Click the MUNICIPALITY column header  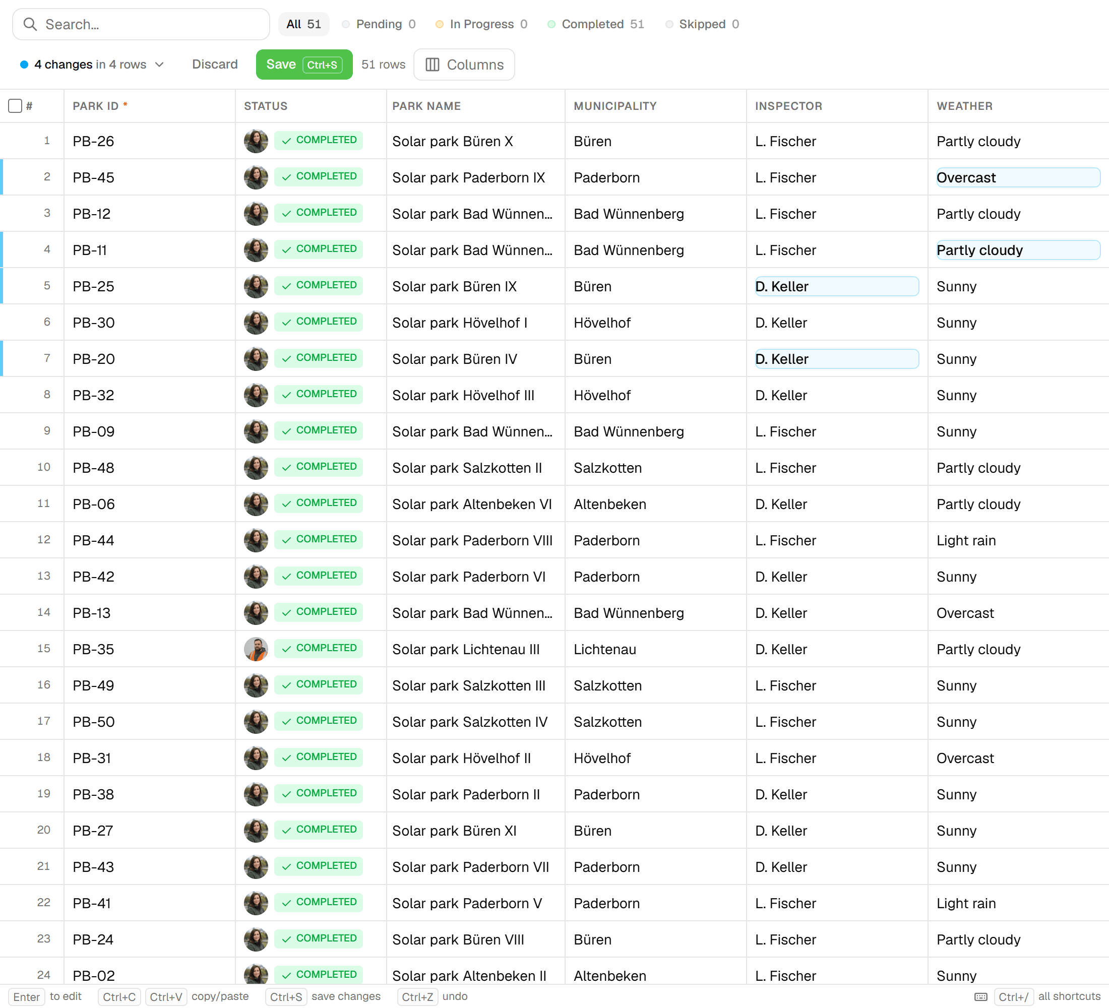coord(656,105)
